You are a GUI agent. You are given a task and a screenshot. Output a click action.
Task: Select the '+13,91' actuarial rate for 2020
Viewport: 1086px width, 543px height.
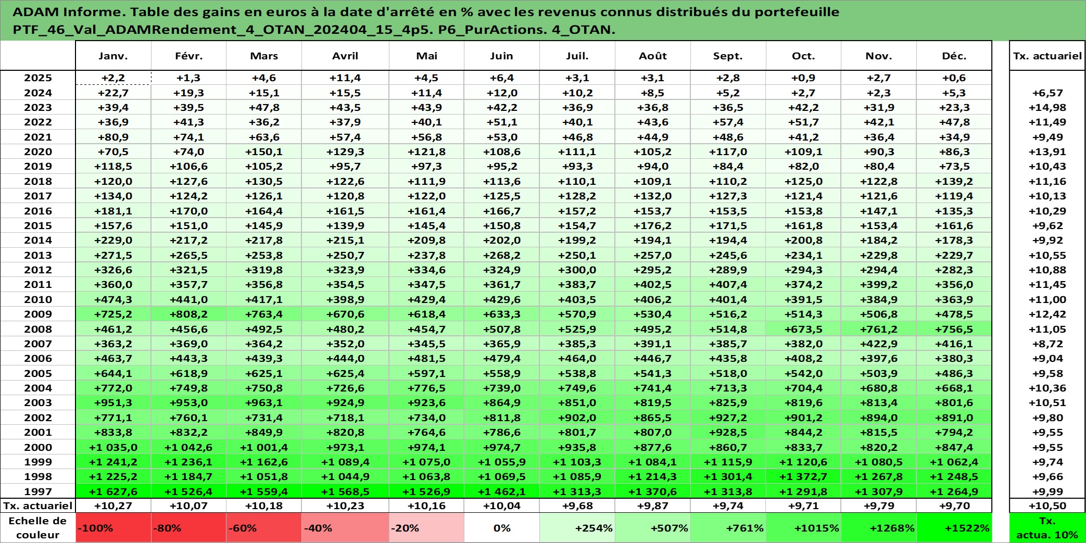(1047, 151)
